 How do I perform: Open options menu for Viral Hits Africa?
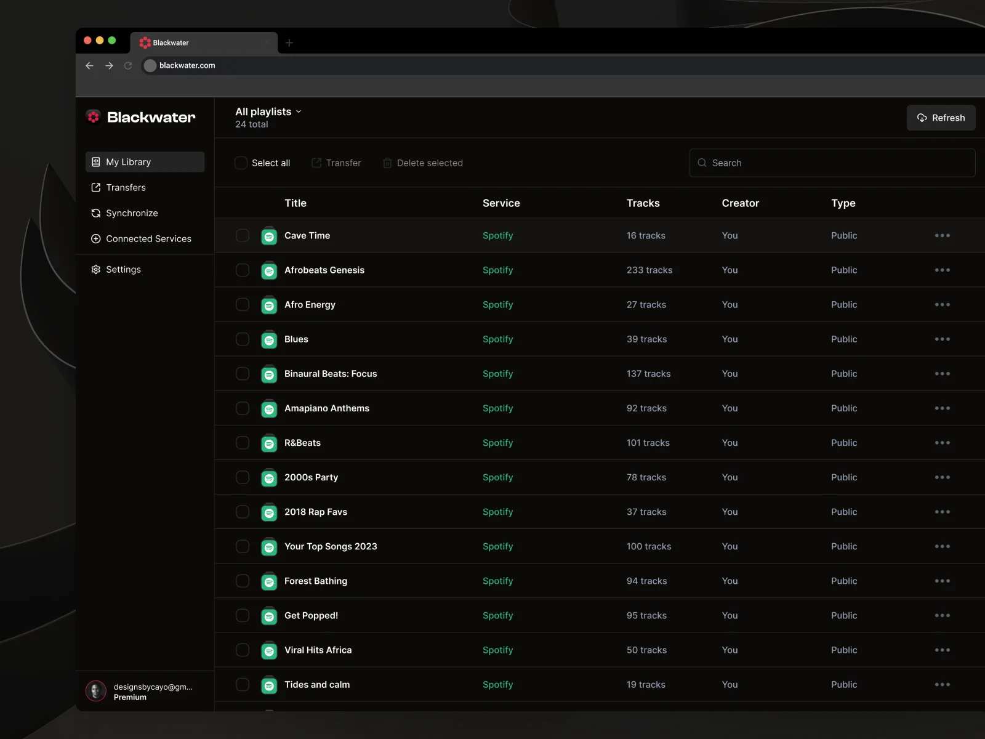[943, 650]
